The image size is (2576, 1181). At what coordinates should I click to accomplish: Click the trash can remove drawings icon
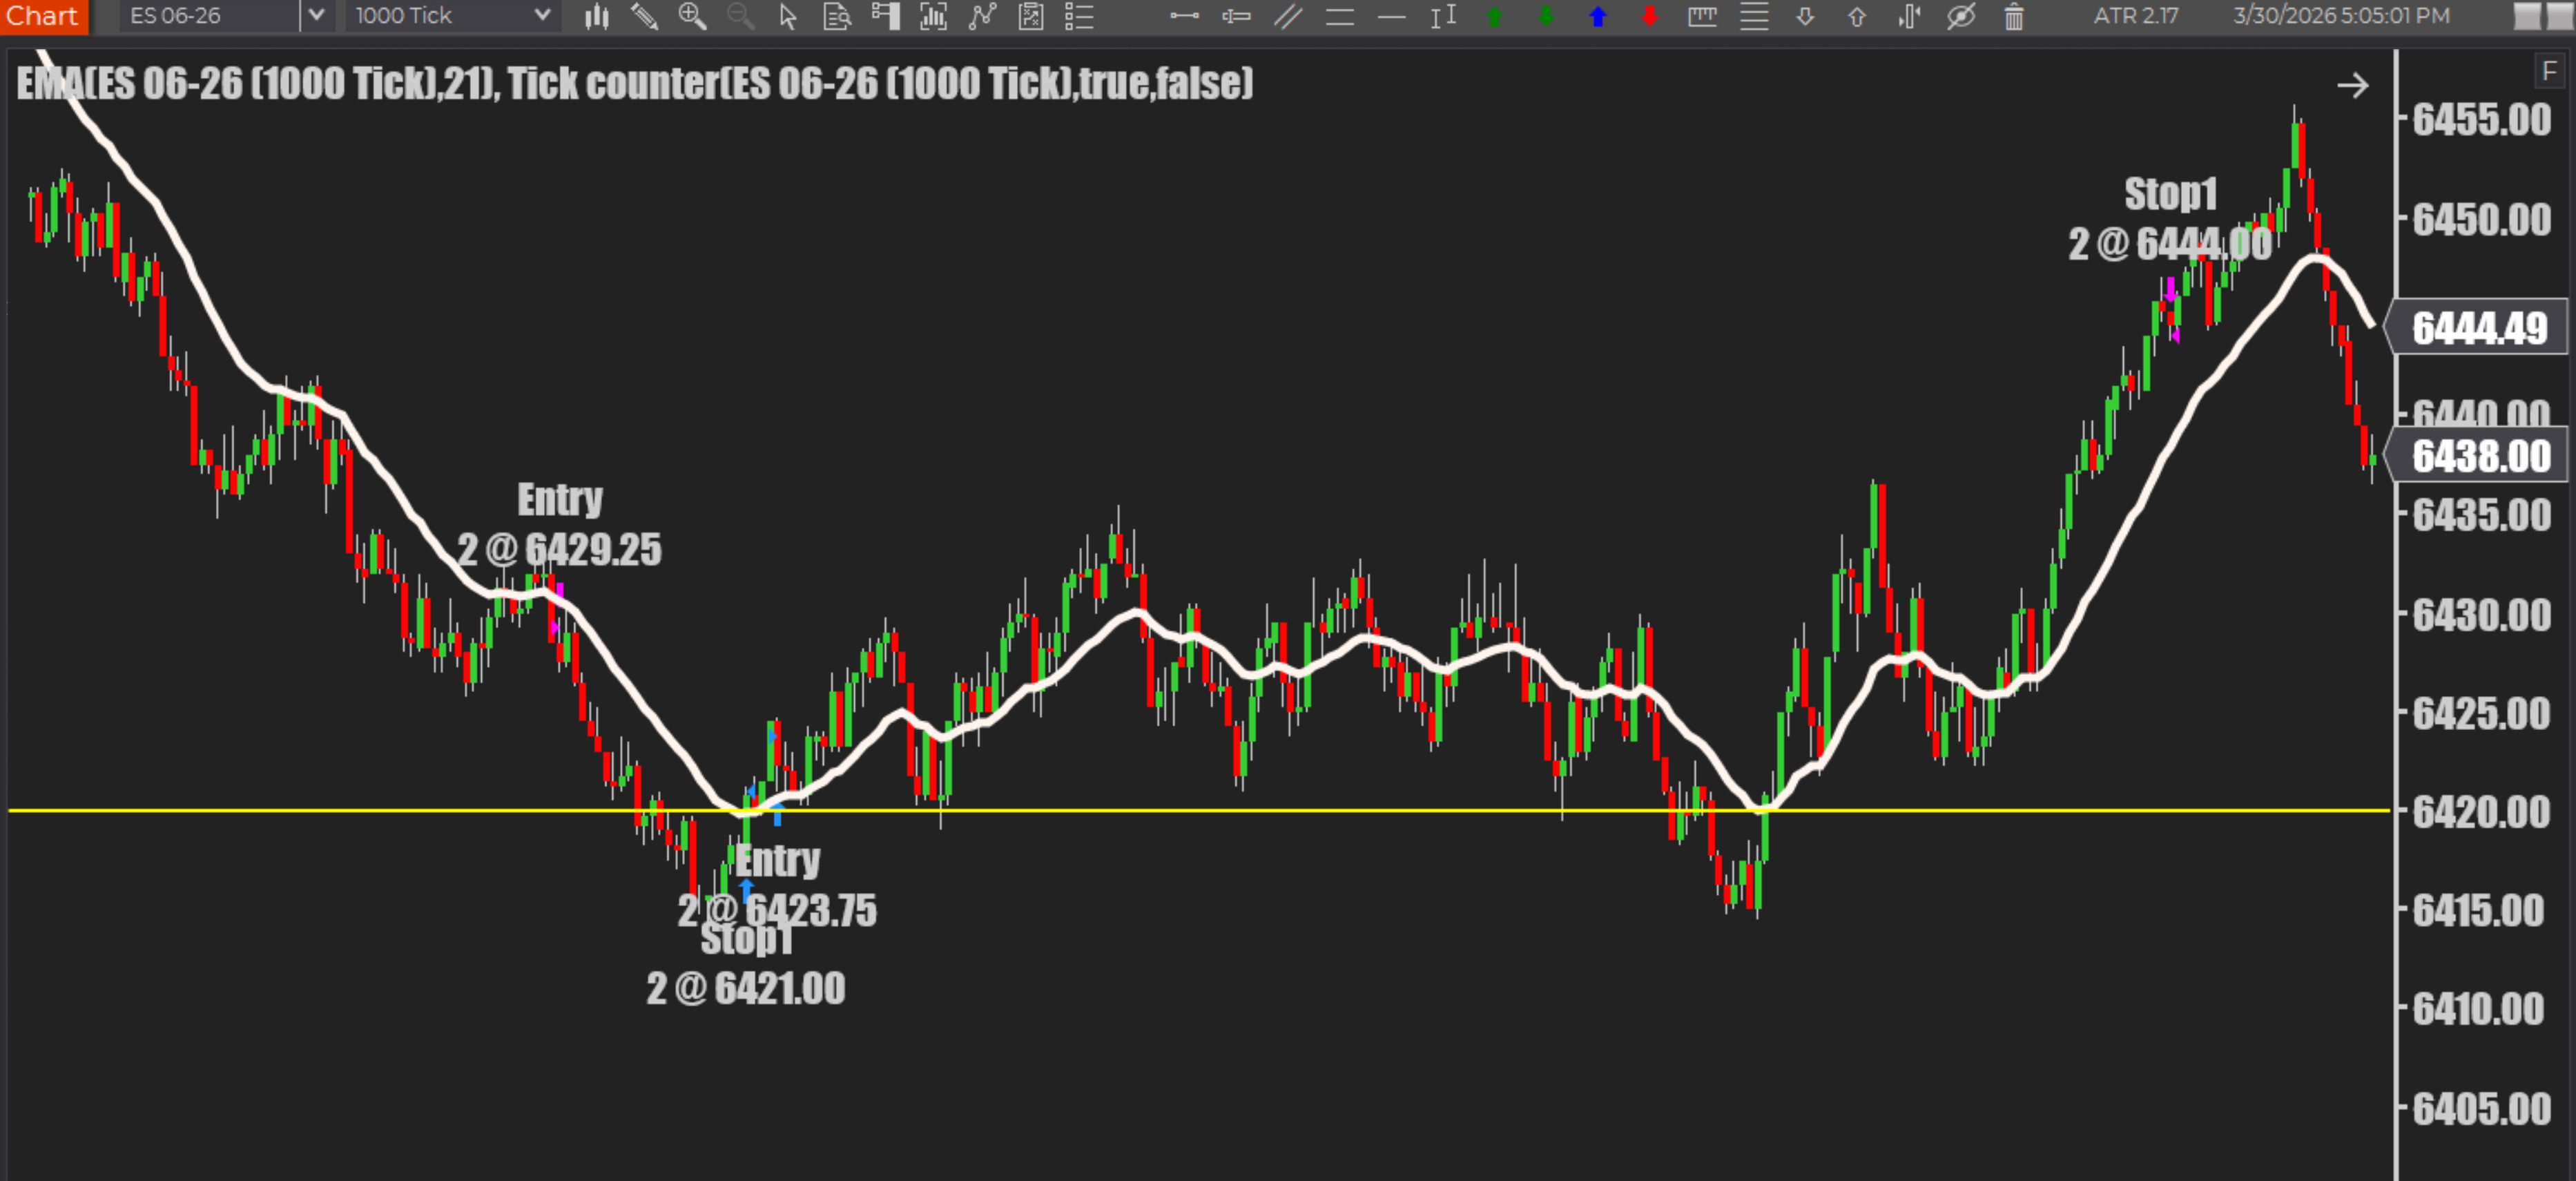click(2014, 16)
